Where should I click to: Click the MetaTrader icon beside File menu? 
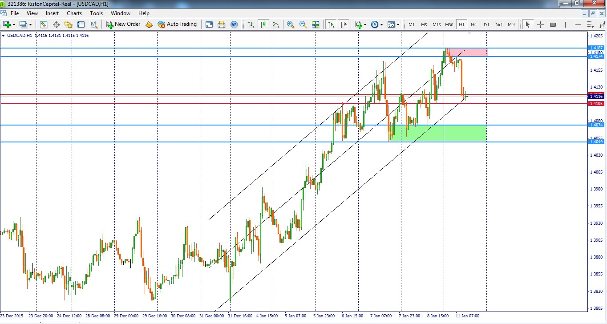point(4,13)
